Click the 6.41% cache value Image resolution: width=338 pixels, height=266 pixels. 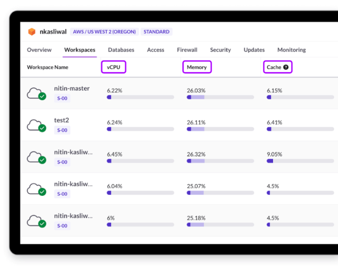pyautogui.click(x=275, y=122)
